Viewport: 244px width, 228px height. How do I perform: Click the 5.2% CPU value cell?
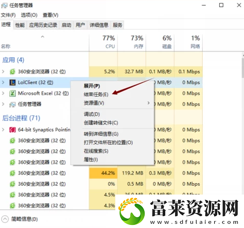click(103, 72)
